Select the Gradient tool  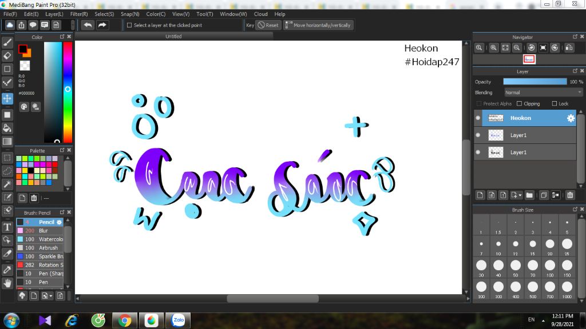click(7, 142)
